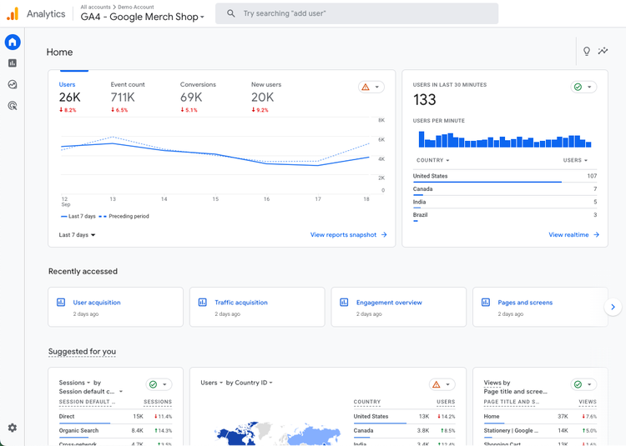Click arrow next to View realtime

tap(597, 235)
